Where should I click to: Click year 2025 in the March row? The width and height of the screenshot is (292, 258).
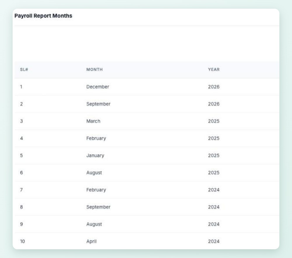pyautogui.click(x=214, y=121)
